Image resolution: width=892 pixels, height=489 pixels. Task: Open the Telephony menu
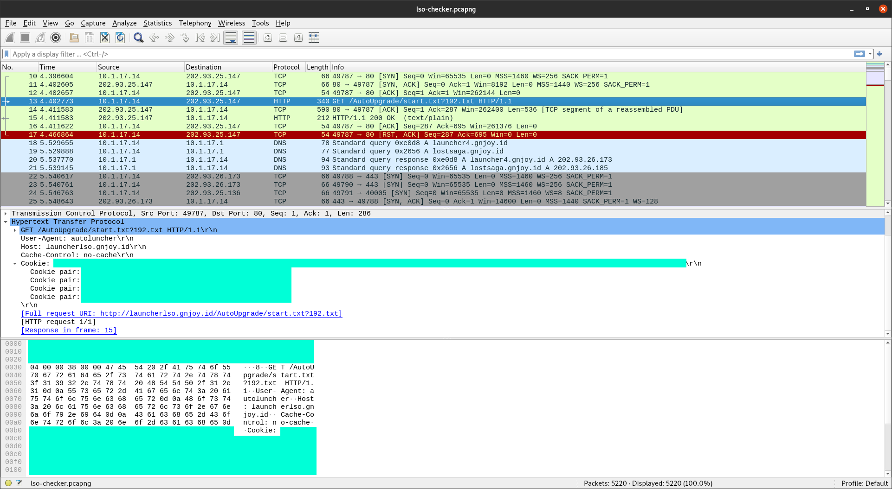[x=195, y=23]
